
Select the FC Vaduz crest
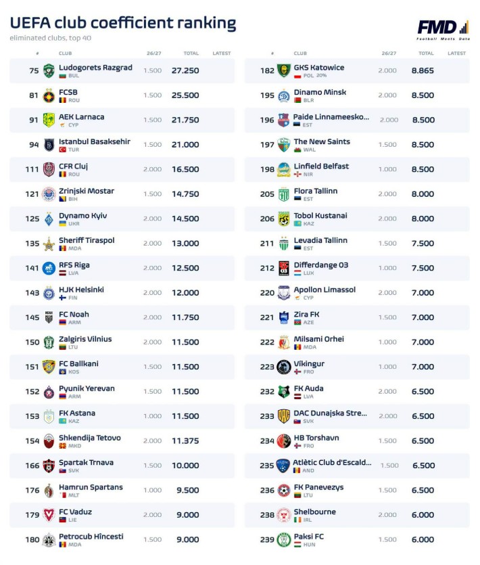pos(49,515)
